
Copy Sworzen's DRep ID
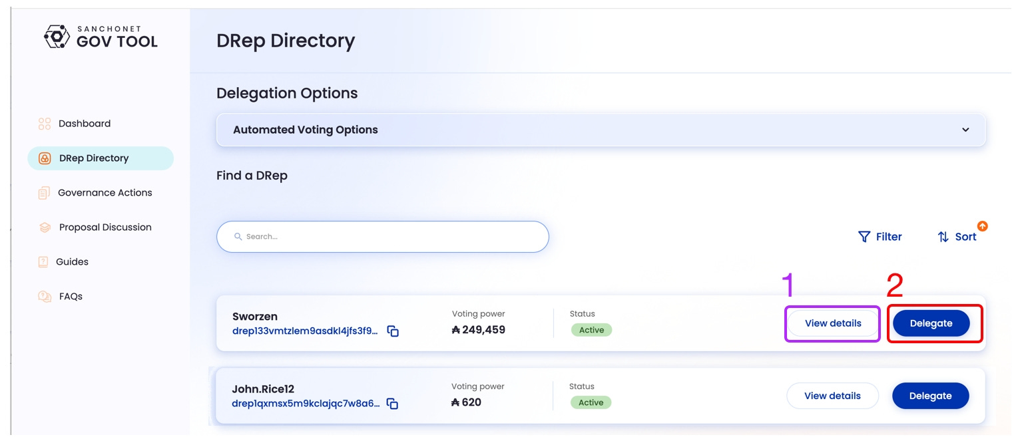(393, 331)
